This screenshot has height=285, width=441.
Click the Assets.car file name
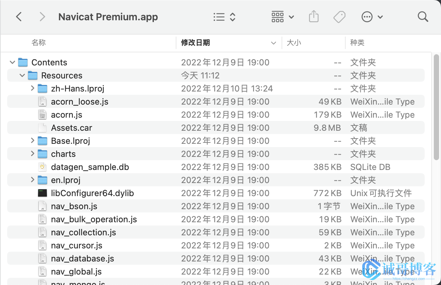point(72,128)
